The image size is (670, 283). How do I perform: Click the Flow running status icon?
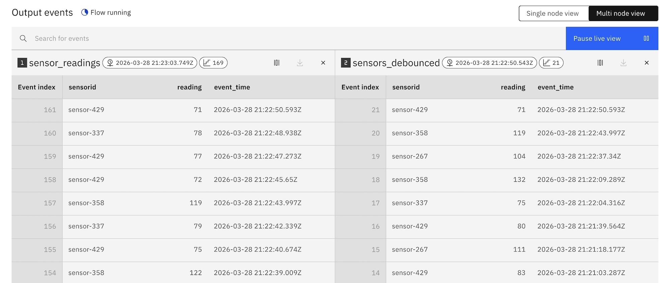[85, 12]
